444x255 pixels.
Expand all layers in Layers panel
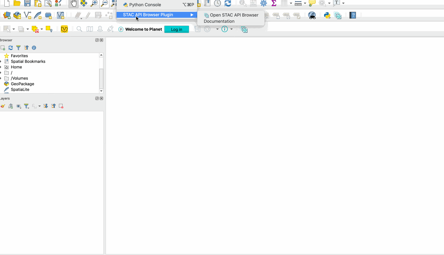(x=46, y=106)
